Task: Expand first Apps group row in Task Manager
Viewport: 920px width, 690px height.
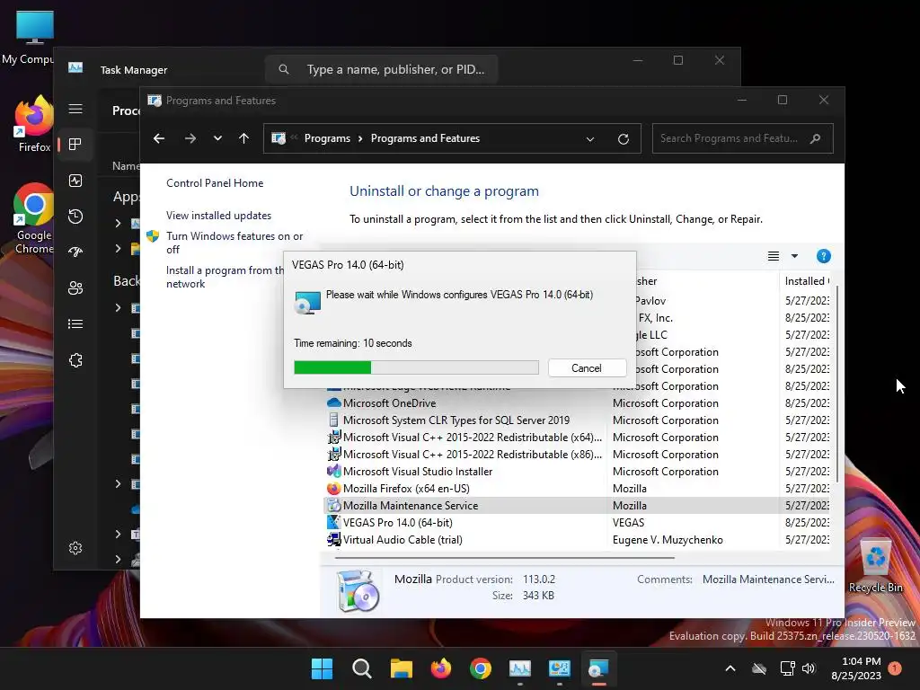Action: coord(118,223)
